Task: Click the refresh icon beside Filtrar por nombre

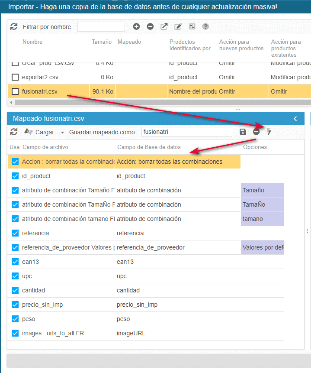Action: (x=14, y=27)
